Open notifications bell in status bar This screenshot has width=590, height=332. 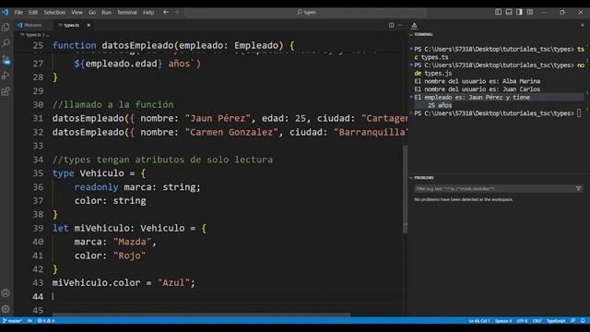(x=583, y=321)
